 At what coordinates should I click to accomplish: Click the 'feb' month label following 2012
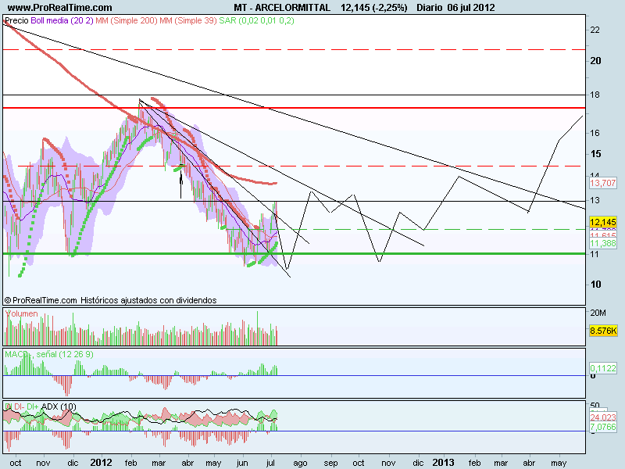[130, 463]
